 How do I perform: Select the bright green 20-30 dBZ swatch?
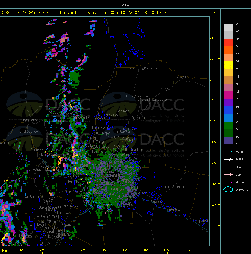coord(228,125)
